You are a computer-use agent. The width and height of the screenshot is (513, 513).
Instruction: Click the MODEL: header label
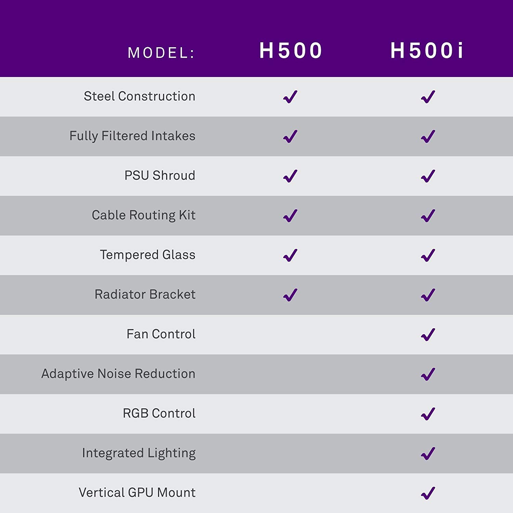click(161, 53)
